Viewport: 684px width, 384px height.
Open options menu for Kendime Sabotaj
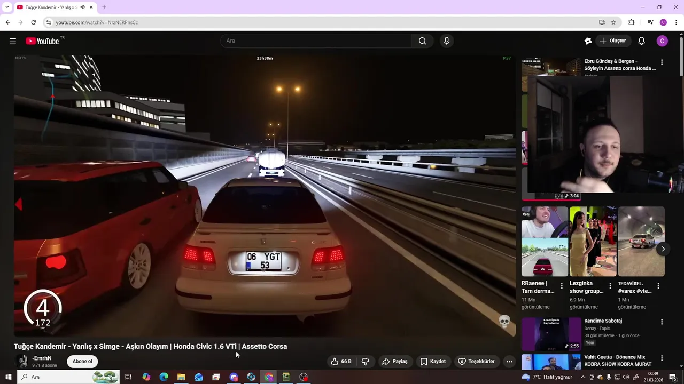(x=662, y=322)
